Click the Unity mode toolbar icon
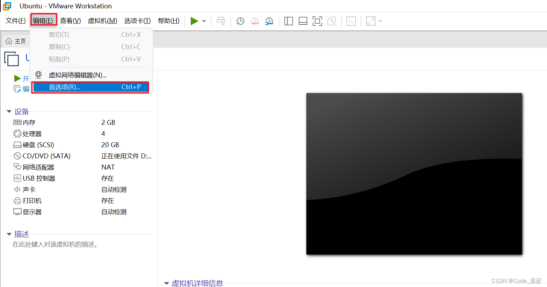 click(331, 21)
